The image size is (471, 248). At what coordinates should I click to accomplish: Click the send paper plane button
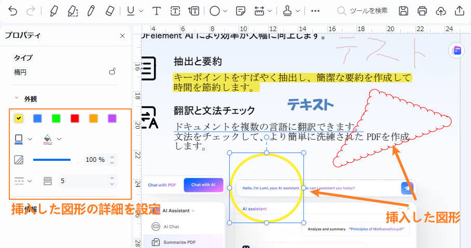tap(407, 188)
